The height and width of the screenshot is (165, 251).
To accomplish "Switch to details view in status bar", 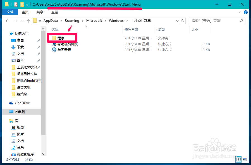I will (239, 159).
